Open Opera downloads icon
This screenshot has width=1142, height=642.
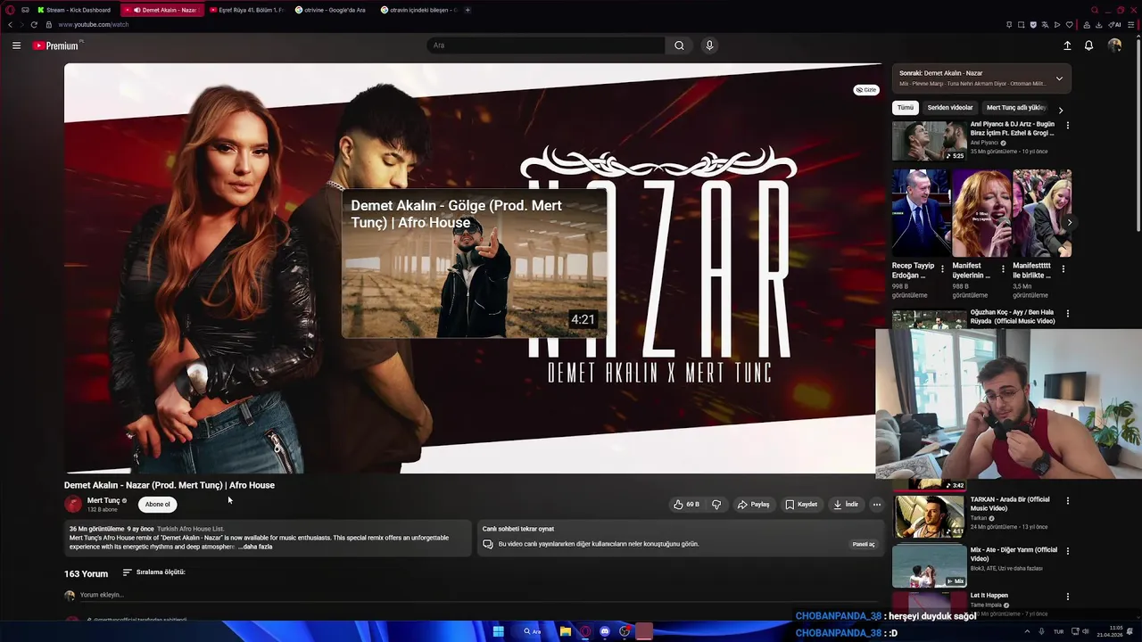(1098, 24)
